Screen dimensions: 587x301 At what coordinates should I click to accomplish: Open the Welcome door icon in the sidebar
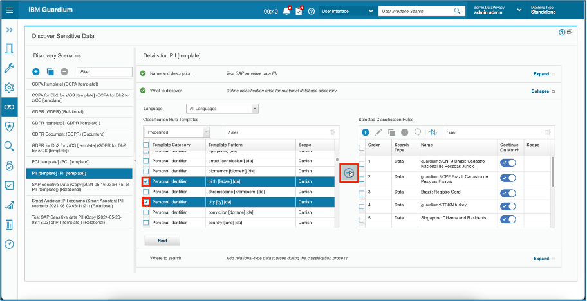coord(10,48)
